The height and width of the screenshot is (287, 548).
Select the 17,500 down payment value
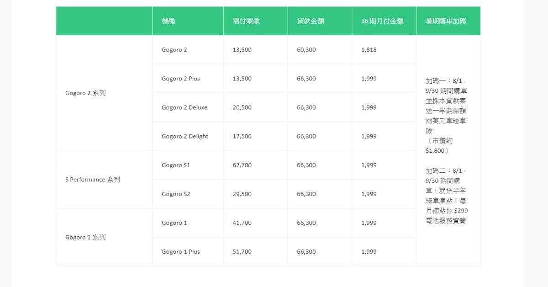pos(242,136)
